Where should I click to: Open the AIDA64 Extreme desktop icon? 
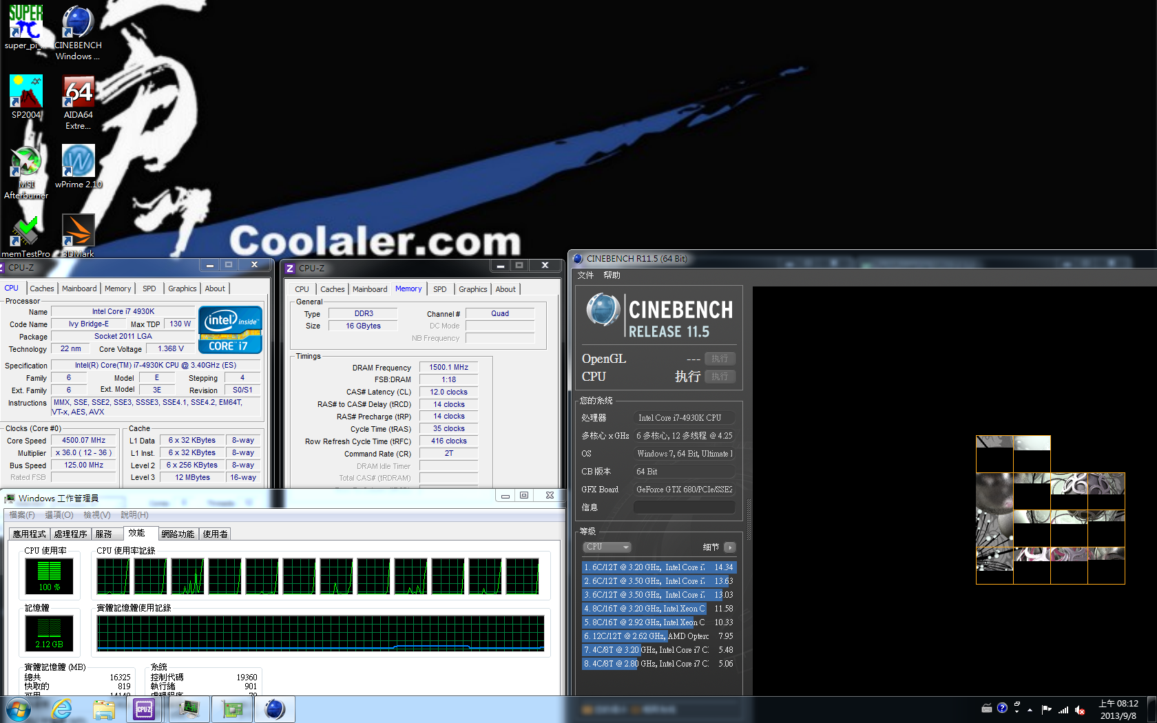(x=78, y=102)
